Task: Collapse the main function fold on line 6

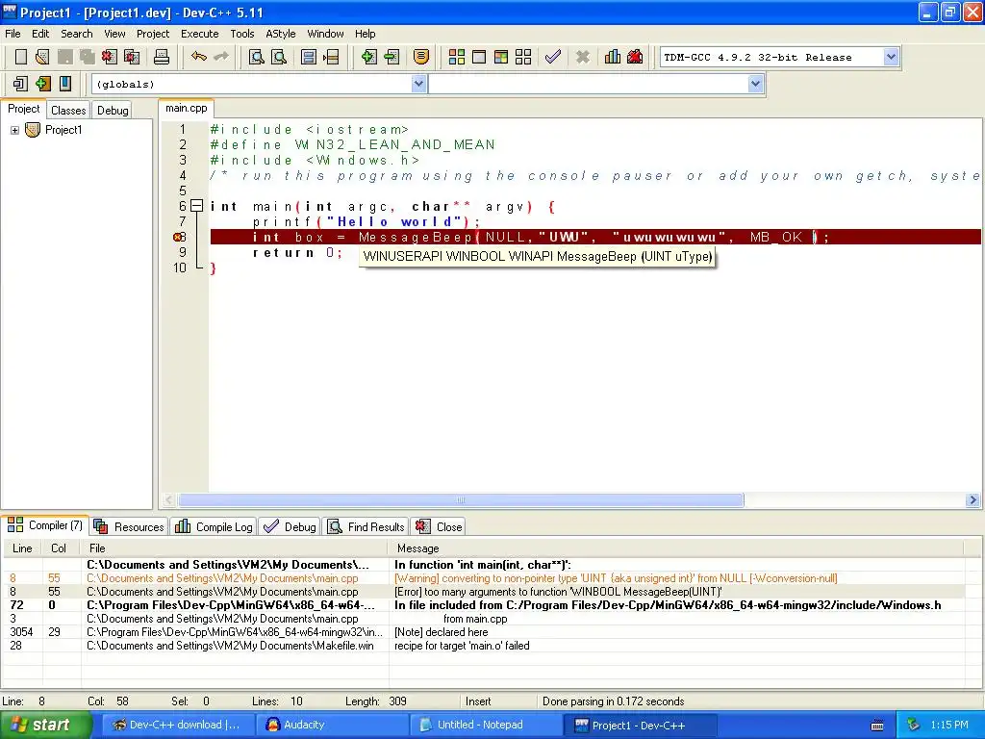Action: [196, 206]
